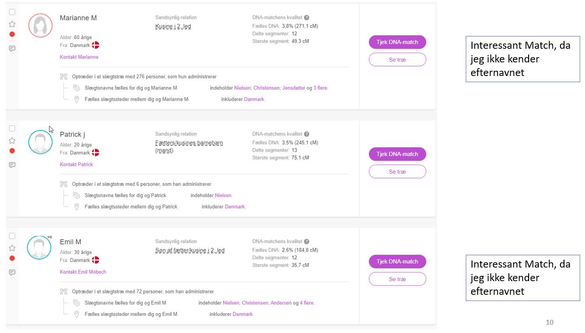Click Marianne M's profile avatar

(40, 25)
